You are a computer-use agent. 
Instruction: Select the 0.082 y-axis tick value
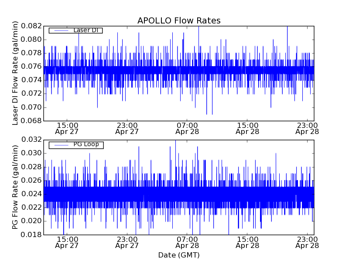31,26
